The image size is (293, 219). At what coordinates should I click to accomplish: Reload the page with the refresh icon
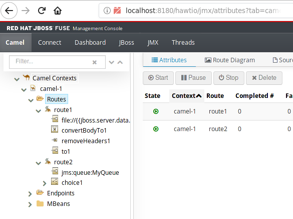coord(42,11)
